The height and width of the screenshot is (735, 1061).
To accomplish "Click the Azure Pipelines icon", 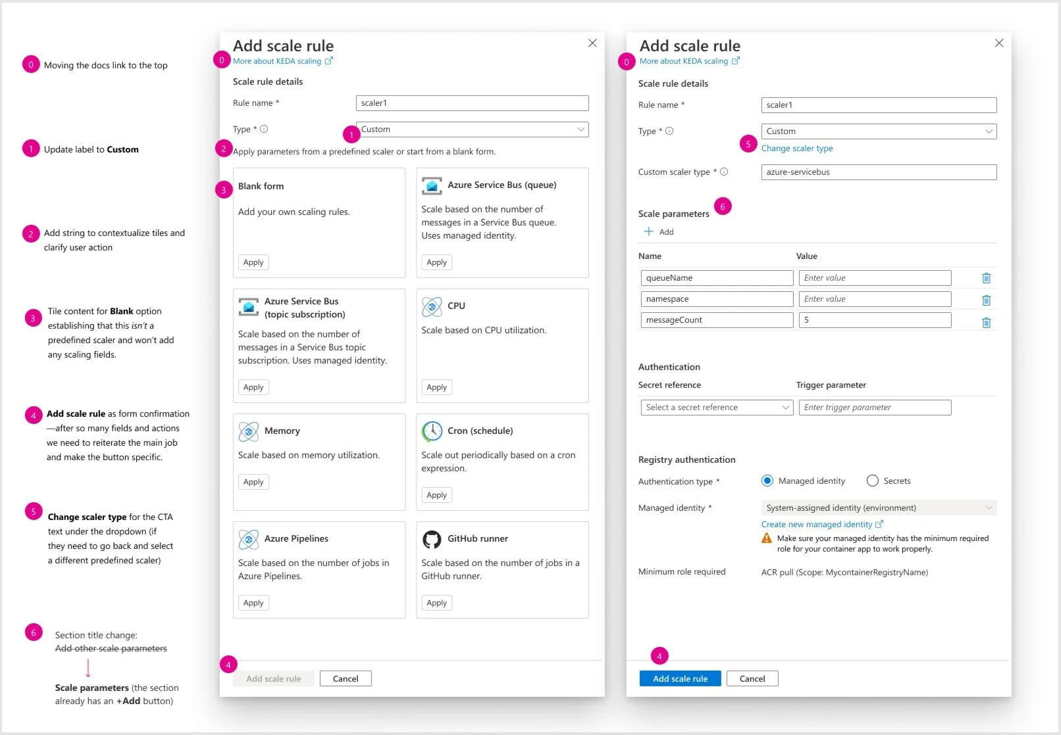I will coord(248,539).
